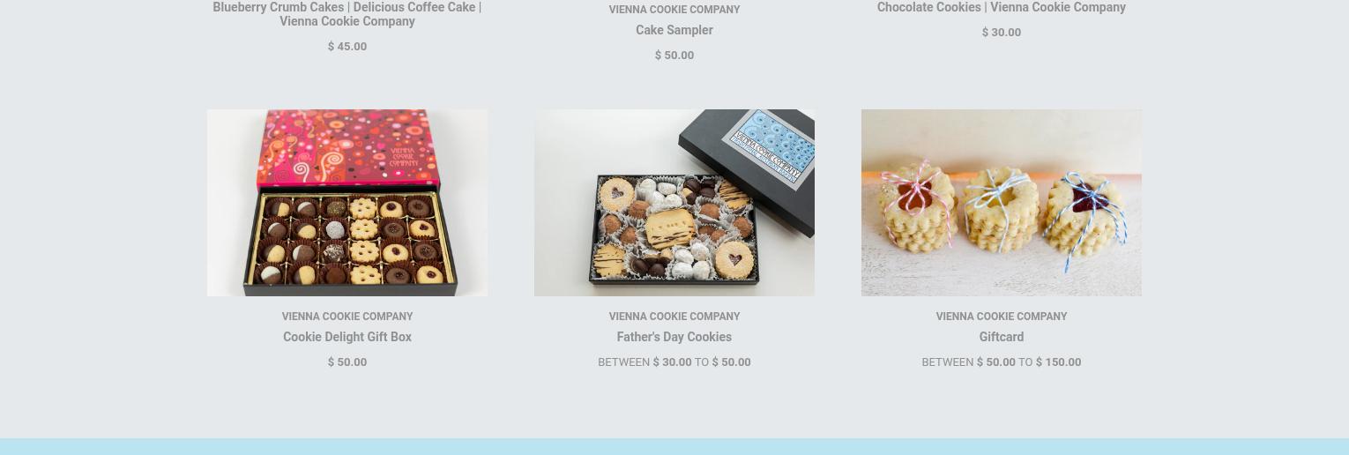Image resolution: width=1349 pixels, height=455 pixels.
Task: Open the Father's Day Cookies product image
Action: pos(674,203)
